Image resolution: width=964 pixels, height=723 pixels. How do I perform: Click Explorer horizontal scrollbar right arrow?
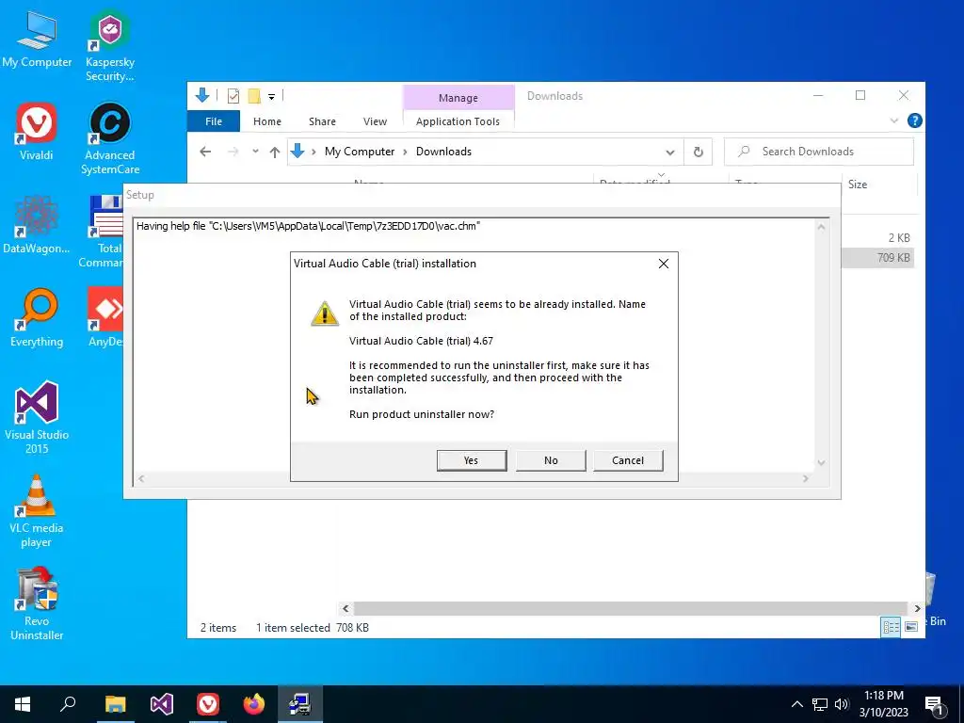click(x=917, y=608)
